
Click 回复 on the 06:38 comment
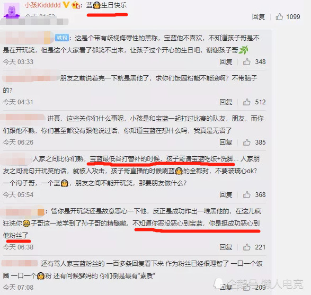click(226, 247)
